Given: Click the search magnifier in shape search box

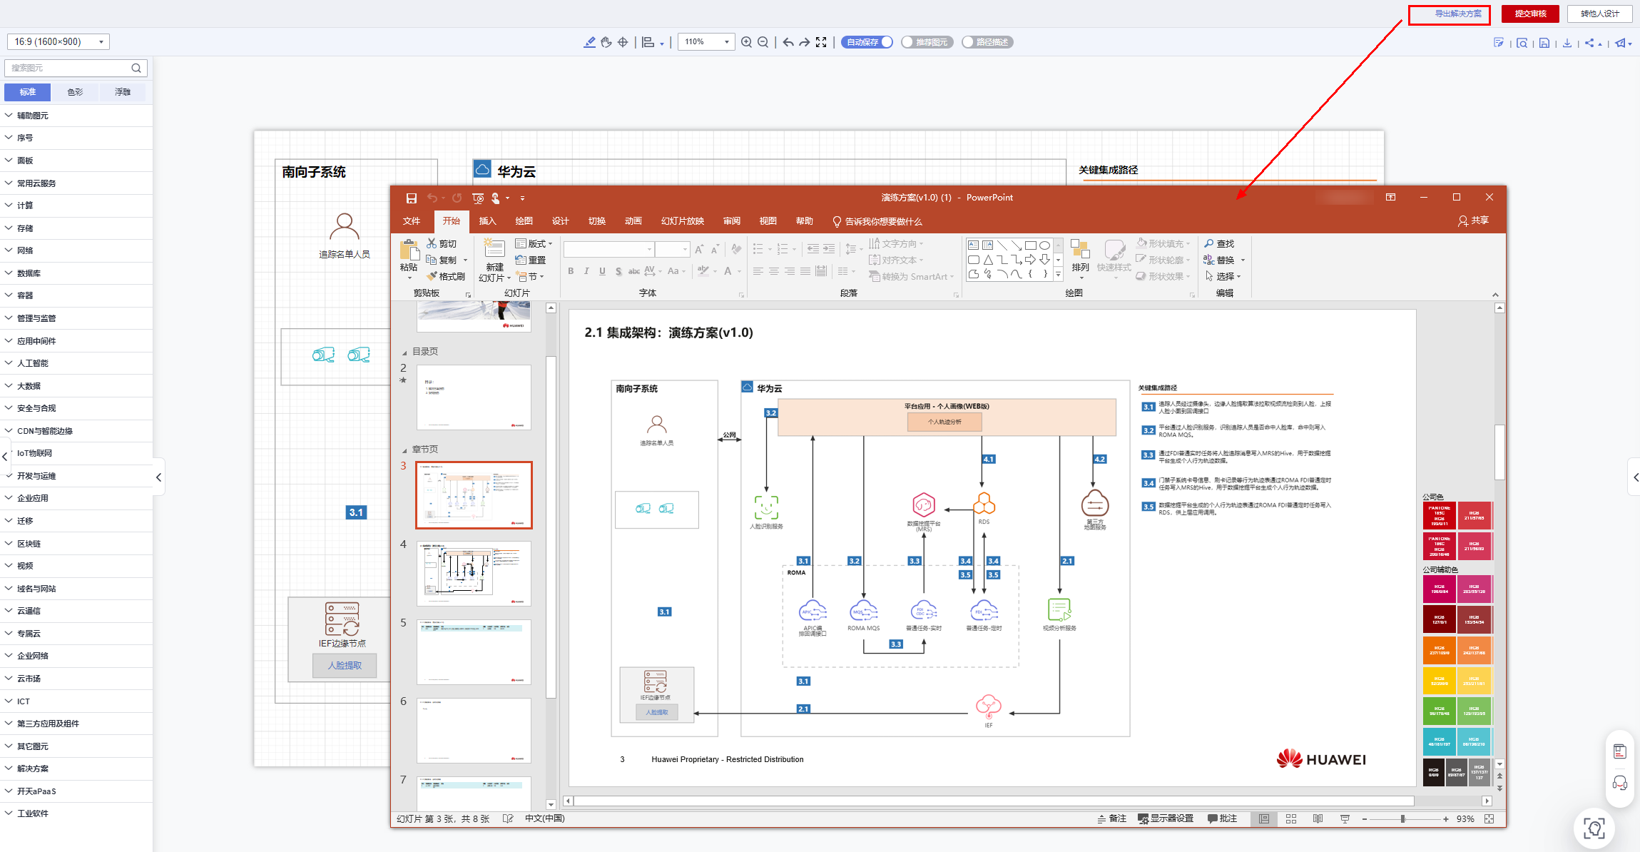Looking at the screenshot, I should click(x=136, y=68).
